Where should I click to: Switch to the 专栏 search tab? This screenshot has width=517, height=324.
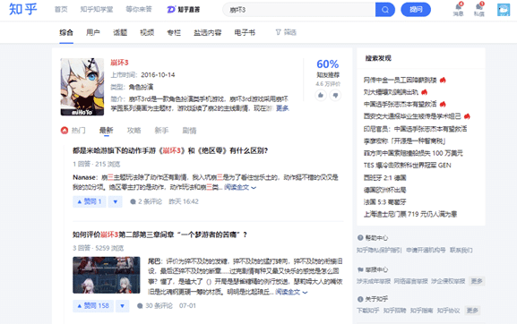click(x=174, y=32)
